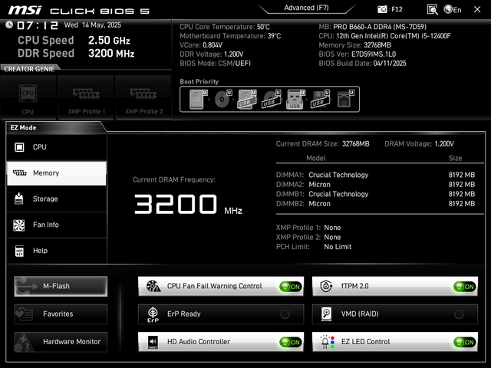Select the optical disc boot device icon

point(222,99)
